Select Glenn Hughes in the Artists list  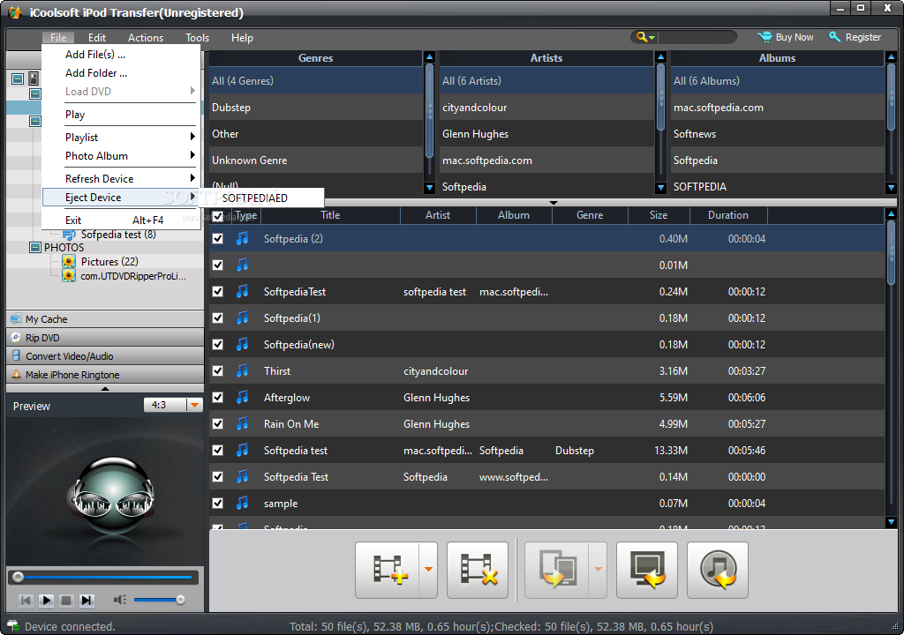pyautogui.click(x=546, y=134)
